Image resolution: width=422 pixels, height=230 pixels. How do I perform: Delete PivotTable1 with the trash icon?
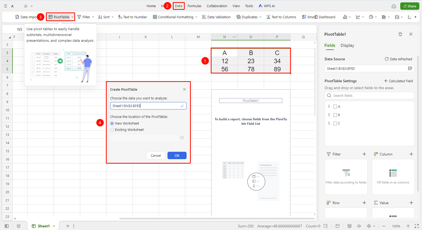click(x=400, y=34)
